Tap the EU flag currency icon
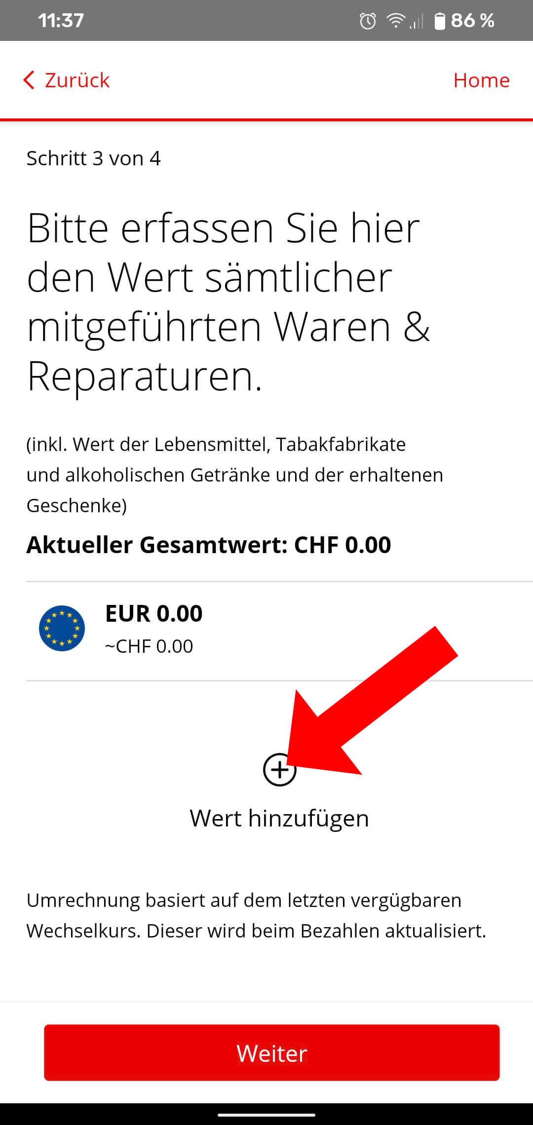This screenshot has height=1125, width=533. [x=62, y=628]
